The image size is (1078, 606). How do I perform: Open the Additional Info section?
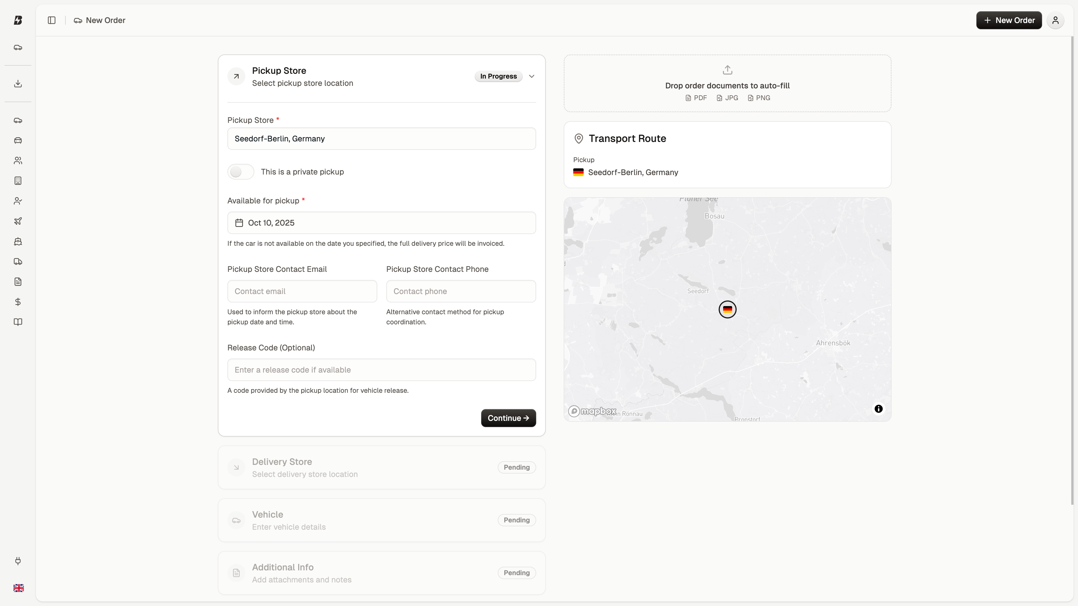click(x=381, y=573)
